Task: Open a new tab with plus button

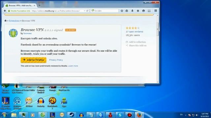Action: click(x=40, y=6)
